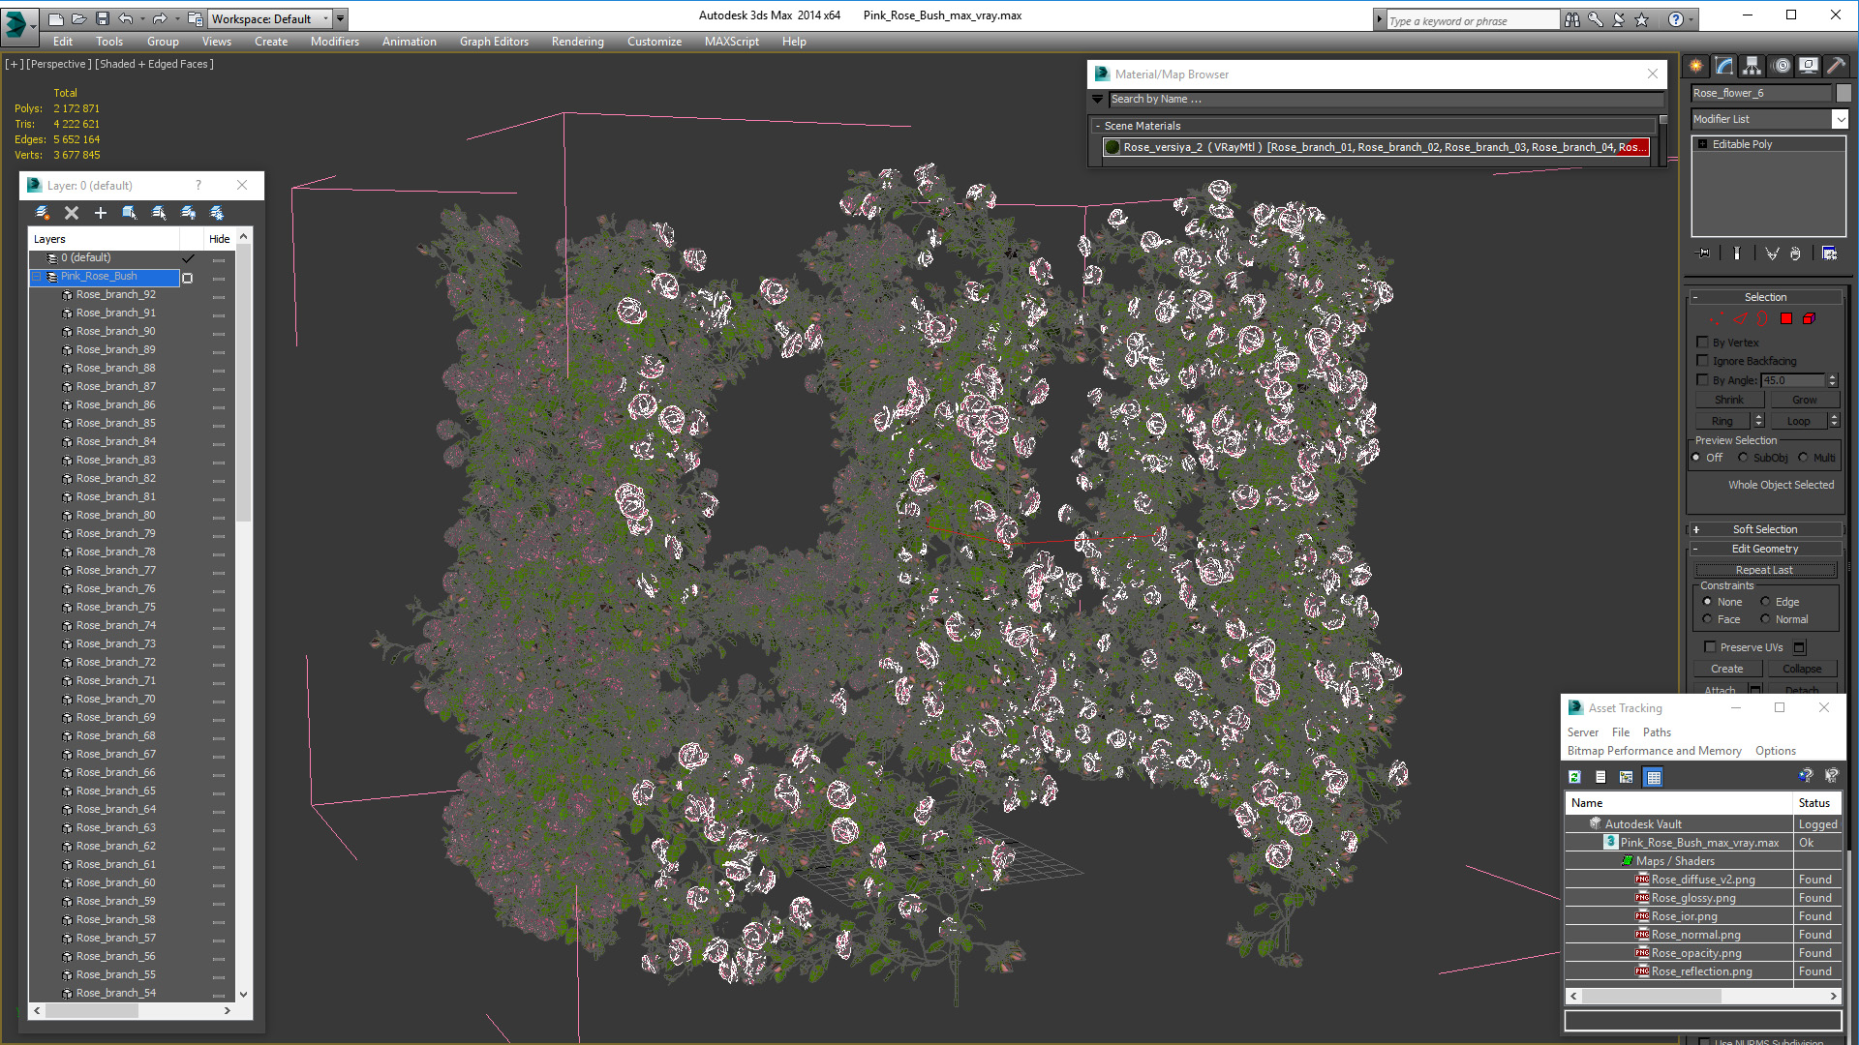
Task: Click Pin Stack icon under modifier stack
Action: [x=1704, y=254]
